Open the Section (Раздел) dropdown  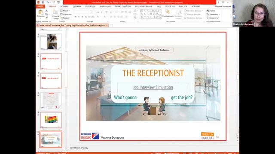coord(65,18)
